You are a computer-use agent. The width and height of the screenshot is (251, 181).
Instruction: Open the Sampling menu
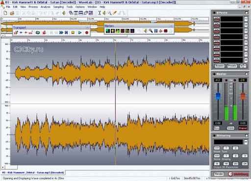pyautogui.click(x=58, y=7)
